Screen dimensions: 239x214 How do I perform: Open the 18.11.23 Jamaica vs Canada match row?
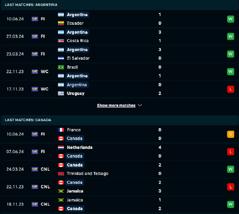[x=119, y=204]
